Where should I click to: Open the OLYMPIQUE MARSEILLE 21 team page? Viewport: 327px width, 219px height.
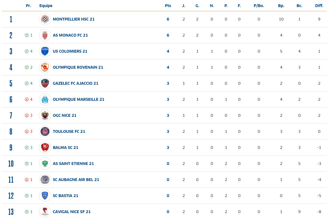(79, 99)
